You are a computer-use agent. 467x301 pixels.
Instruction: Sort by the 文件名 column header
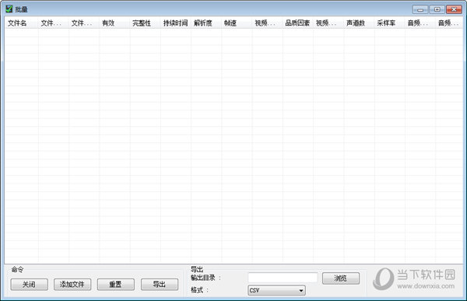coord(22,23)
